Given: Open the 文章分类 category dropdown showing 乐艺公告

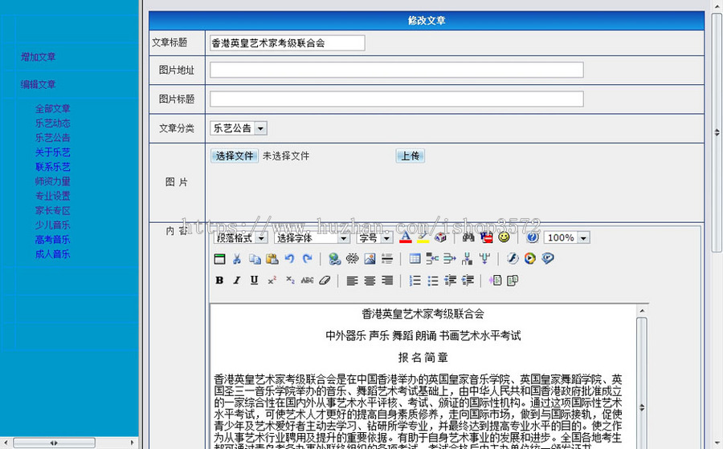Looking at the screenshot, I should (239, 128).
